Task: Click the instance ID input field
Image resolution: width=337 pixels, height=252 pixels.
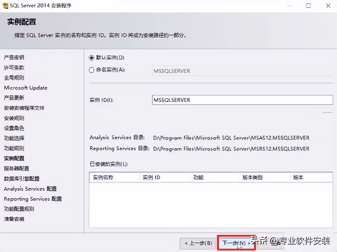Action: tap(242, 100)
